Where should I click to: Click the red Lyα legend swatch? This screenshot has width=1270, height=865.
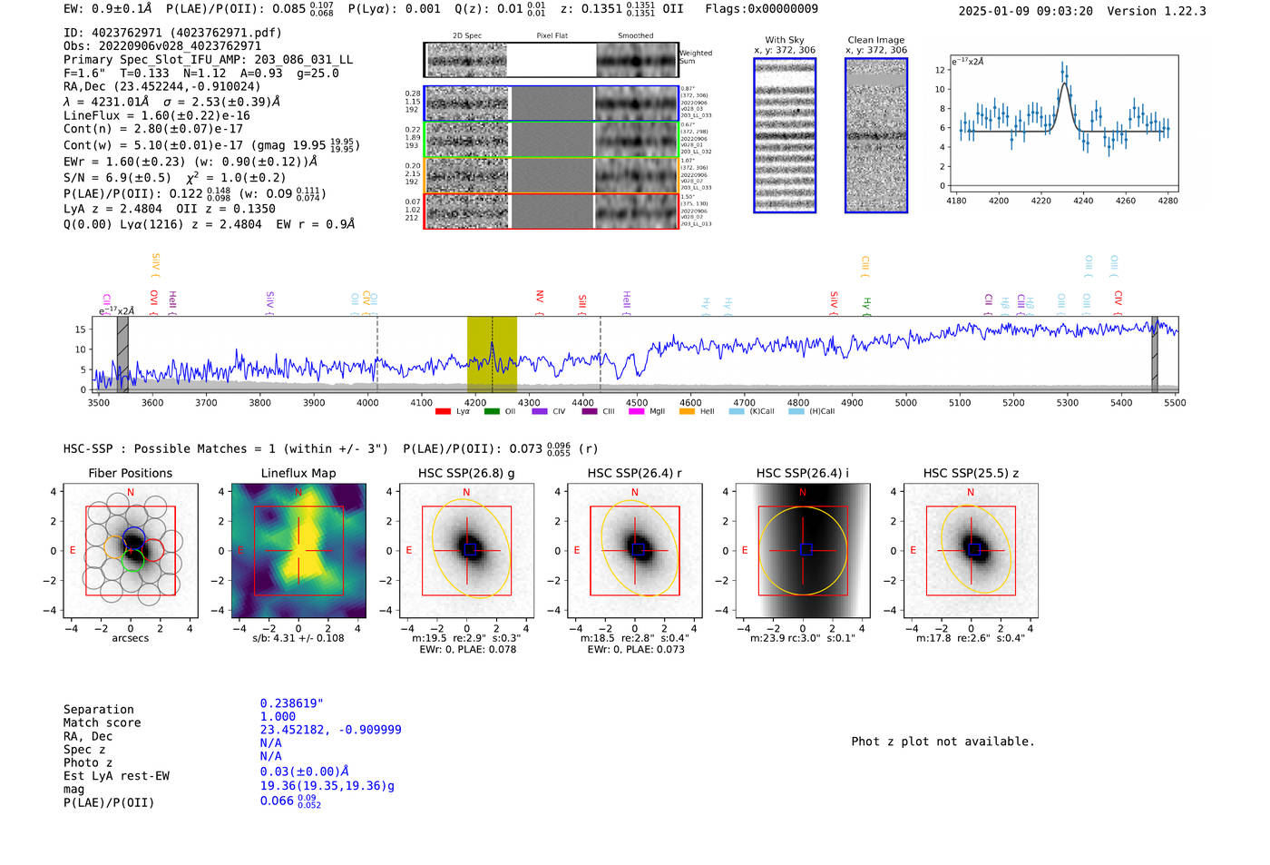coord(443,411)
